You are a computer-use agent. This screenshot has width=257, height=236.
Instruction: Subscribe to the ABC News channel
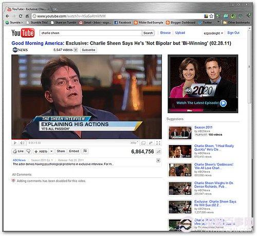(x=88, y=50)
